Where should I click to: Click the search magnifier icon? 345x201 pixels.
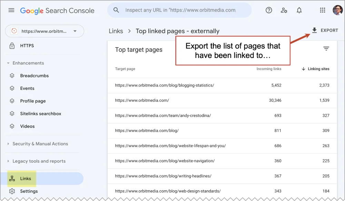pos(116,10)
